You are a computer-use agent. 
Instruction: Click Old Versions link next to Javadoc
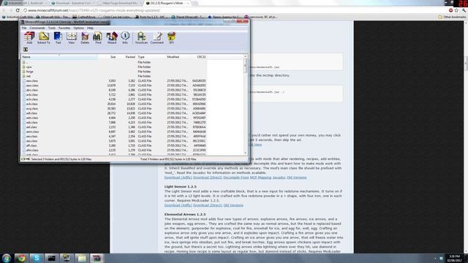[x=297, y=178]
